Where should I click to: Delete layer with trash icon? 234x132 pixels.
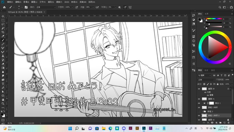tap(228, 123)
